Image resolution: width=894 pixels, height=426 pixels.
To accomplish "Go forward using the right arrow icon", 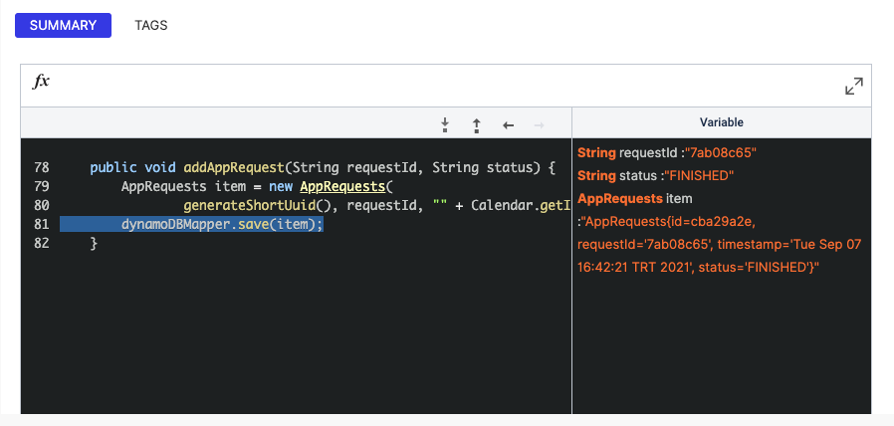I will [x=540, y=124].
